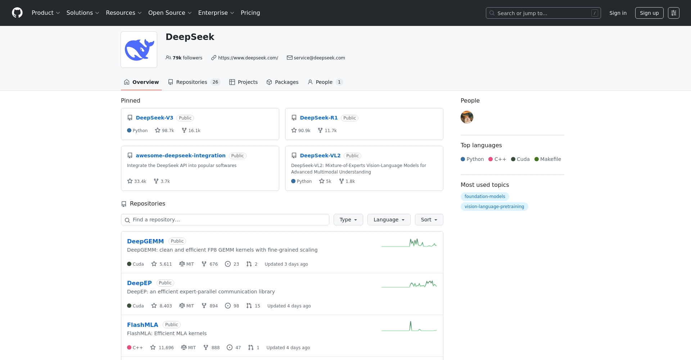The height and width of the screenshot is (360, 691).
Task: Expand the Solutions menu
Action: click(83, 13)
